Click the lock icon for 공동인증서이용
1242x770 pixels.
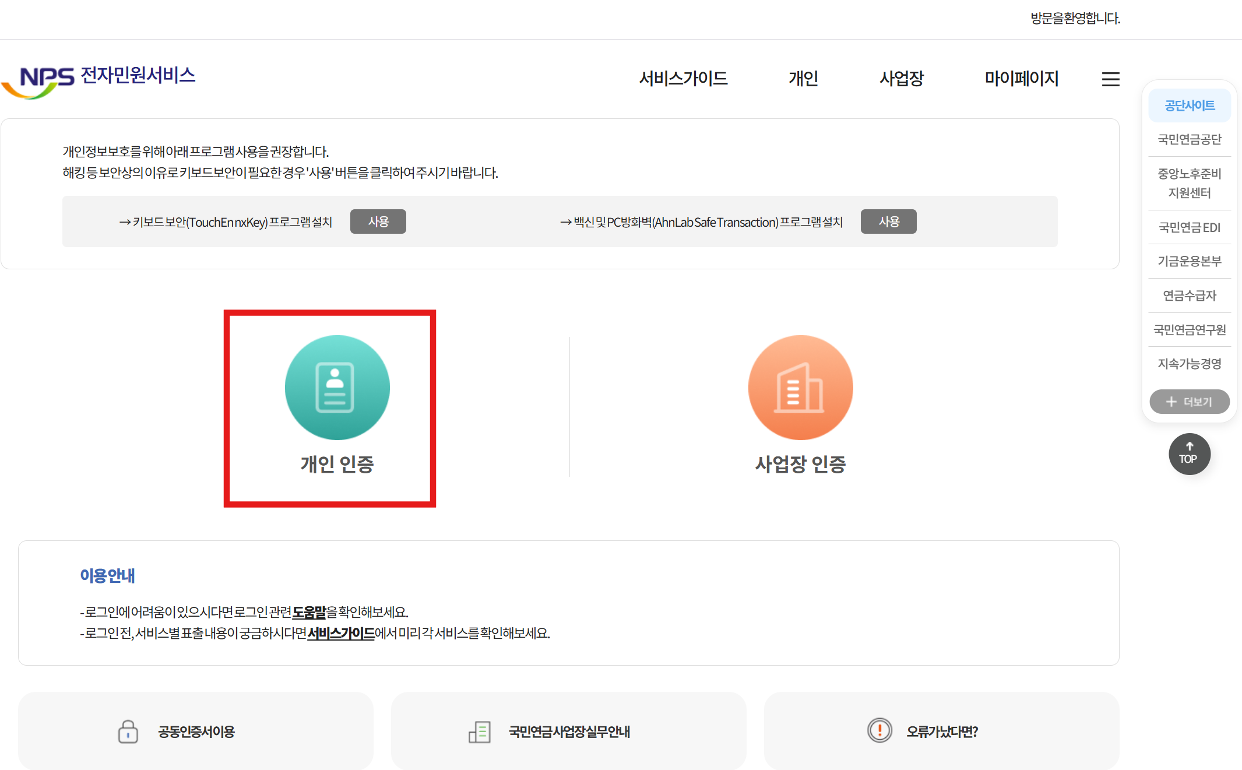(128, 731)
